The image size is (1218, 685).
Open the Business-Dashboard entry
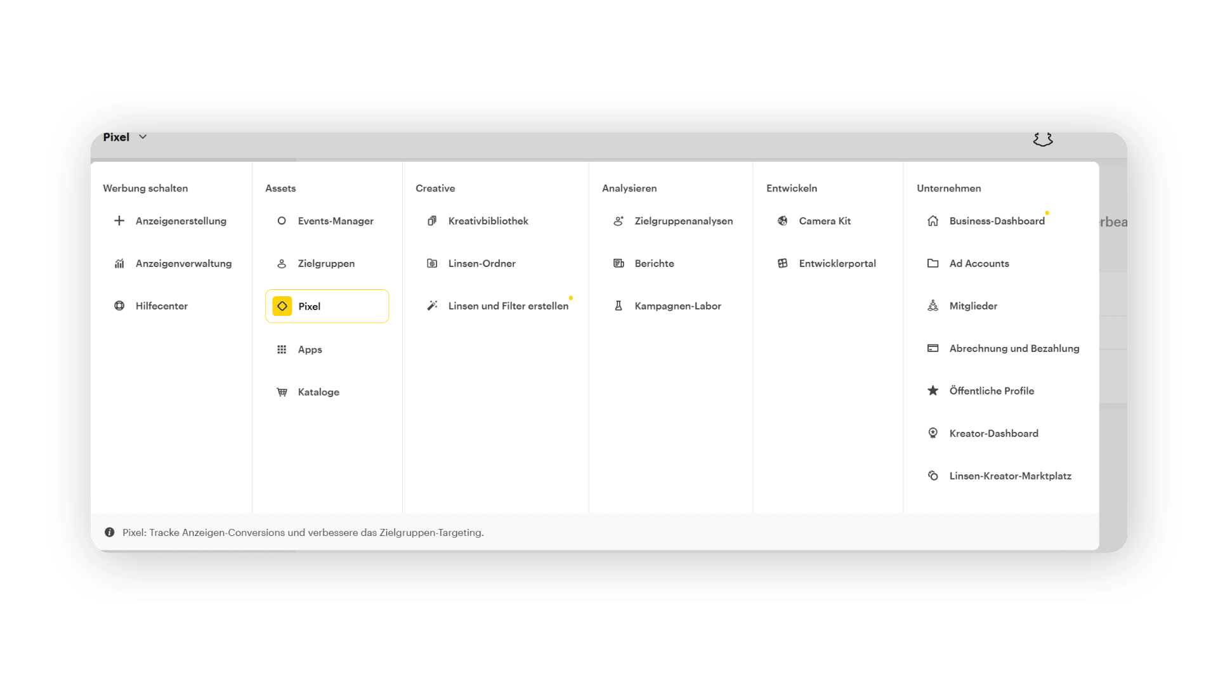[x=997, y=221]
